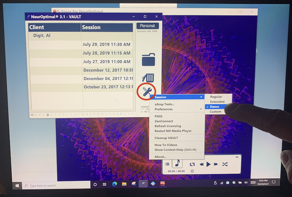Click the taskbar clock showing 6:44 PM
The width and height of the screenshot is (292, 197).
(263, 182)
